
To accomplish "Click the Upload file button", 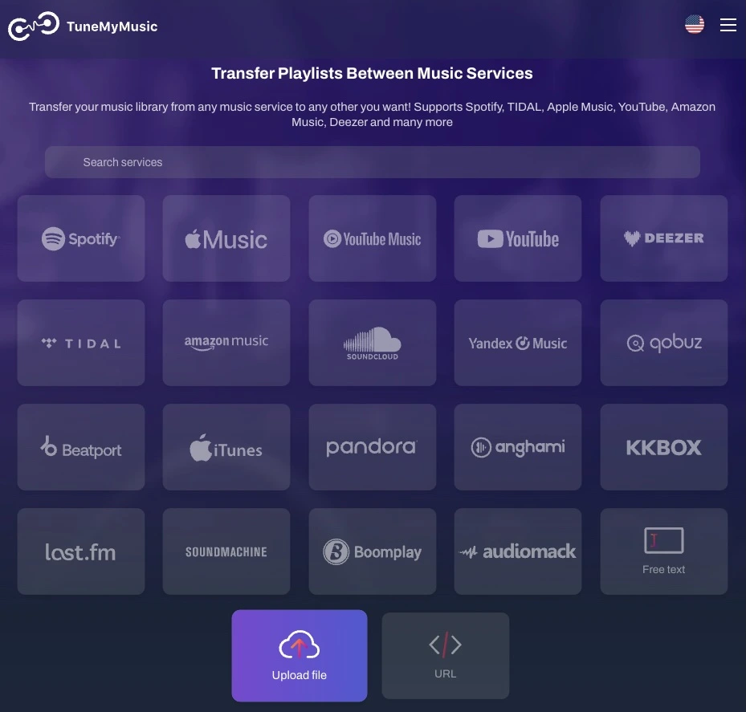I will click(x=300, y=655).
